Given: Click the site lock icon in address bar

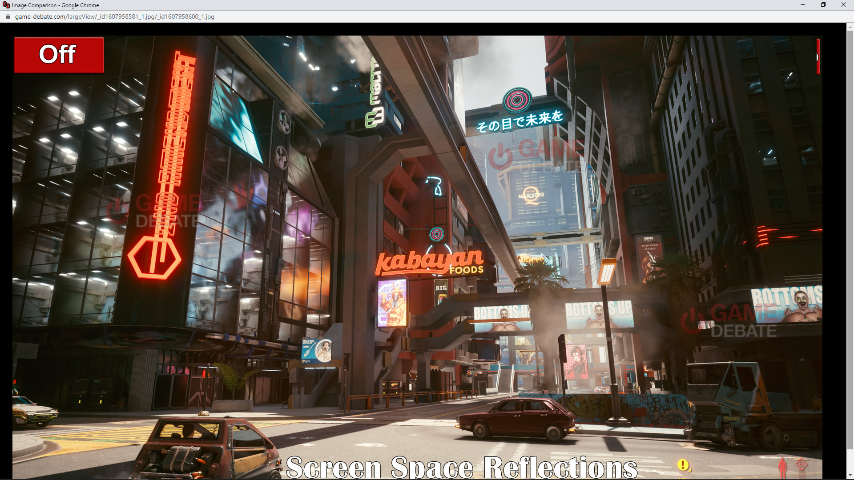Looking at the screenshot, I should click(8, 16).
